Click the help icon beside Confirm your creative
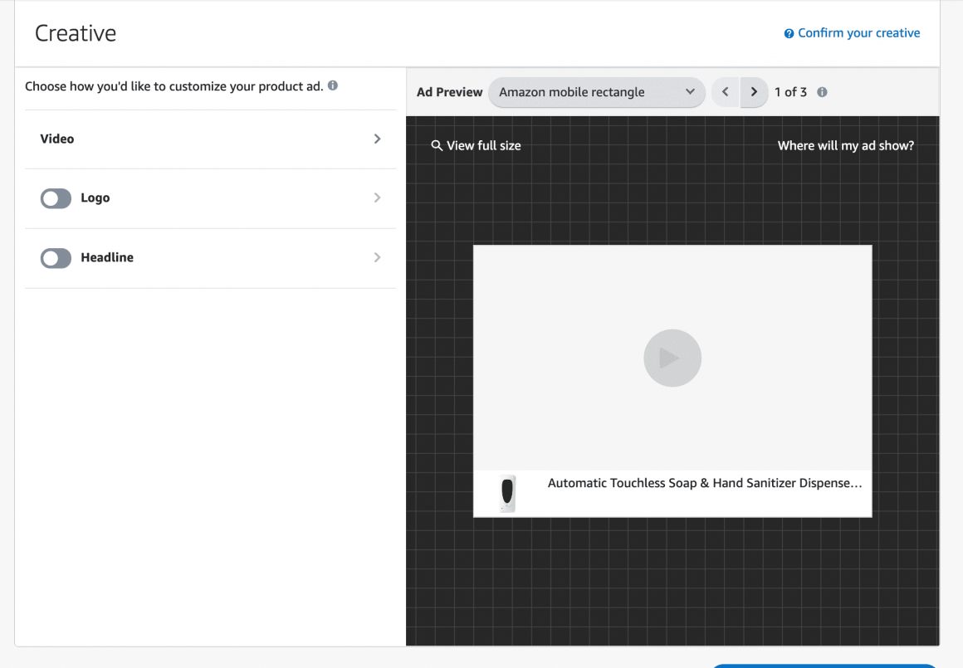 (x=789, y=34)
